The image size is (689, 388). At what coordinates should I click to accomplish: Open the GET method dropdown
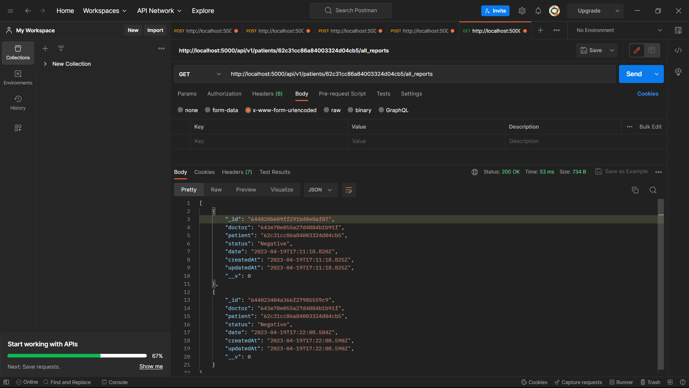tap(200, 74)
